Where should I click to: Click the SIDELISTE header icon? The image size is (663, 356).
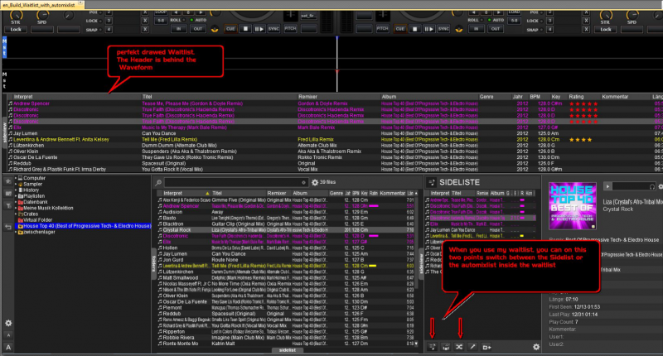pyautogui.click(x=432, y=182)
